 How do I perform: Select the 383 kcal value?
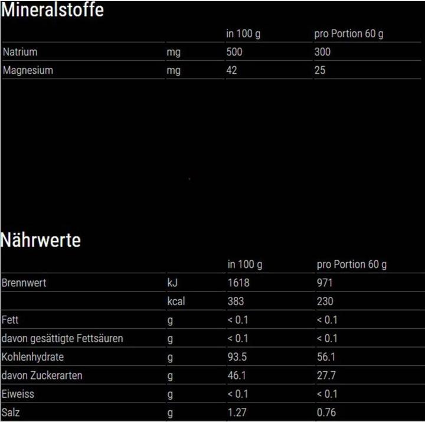(236, 302)
